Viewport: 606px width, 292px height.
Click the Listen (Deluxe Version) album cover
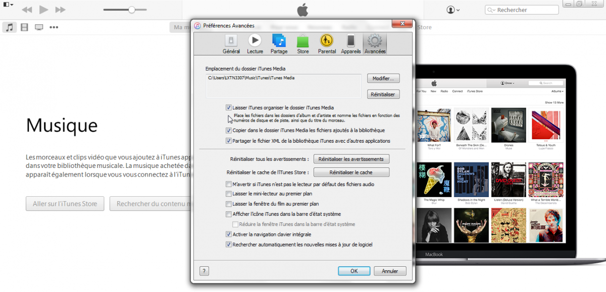pos(508,179)
